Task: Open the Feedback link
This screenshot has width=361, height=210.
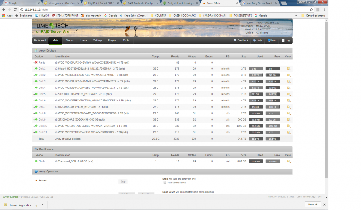Action: tap(241, 40)
